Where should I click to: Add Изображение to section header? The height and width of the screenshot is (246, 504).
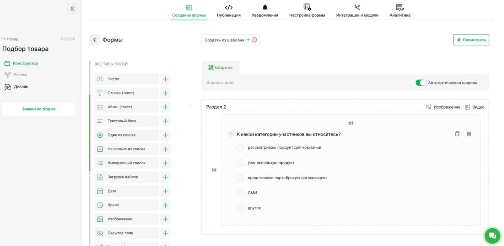(x=443, y=107)
